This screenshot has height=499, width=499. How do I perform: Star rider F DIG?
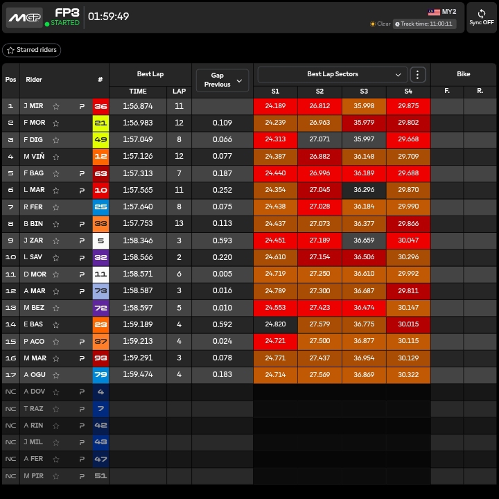[56, 140]
